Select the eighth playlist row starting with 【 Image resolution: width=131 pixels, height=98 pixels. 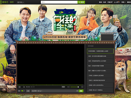[x=100, y=85]
